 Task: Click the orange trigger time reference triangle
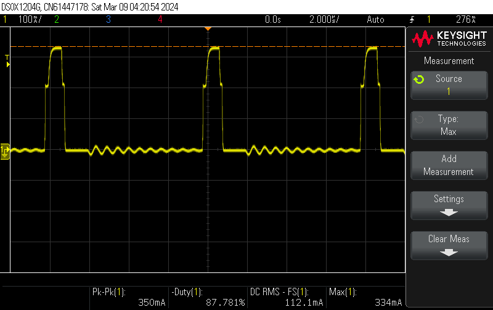point(208,29)
